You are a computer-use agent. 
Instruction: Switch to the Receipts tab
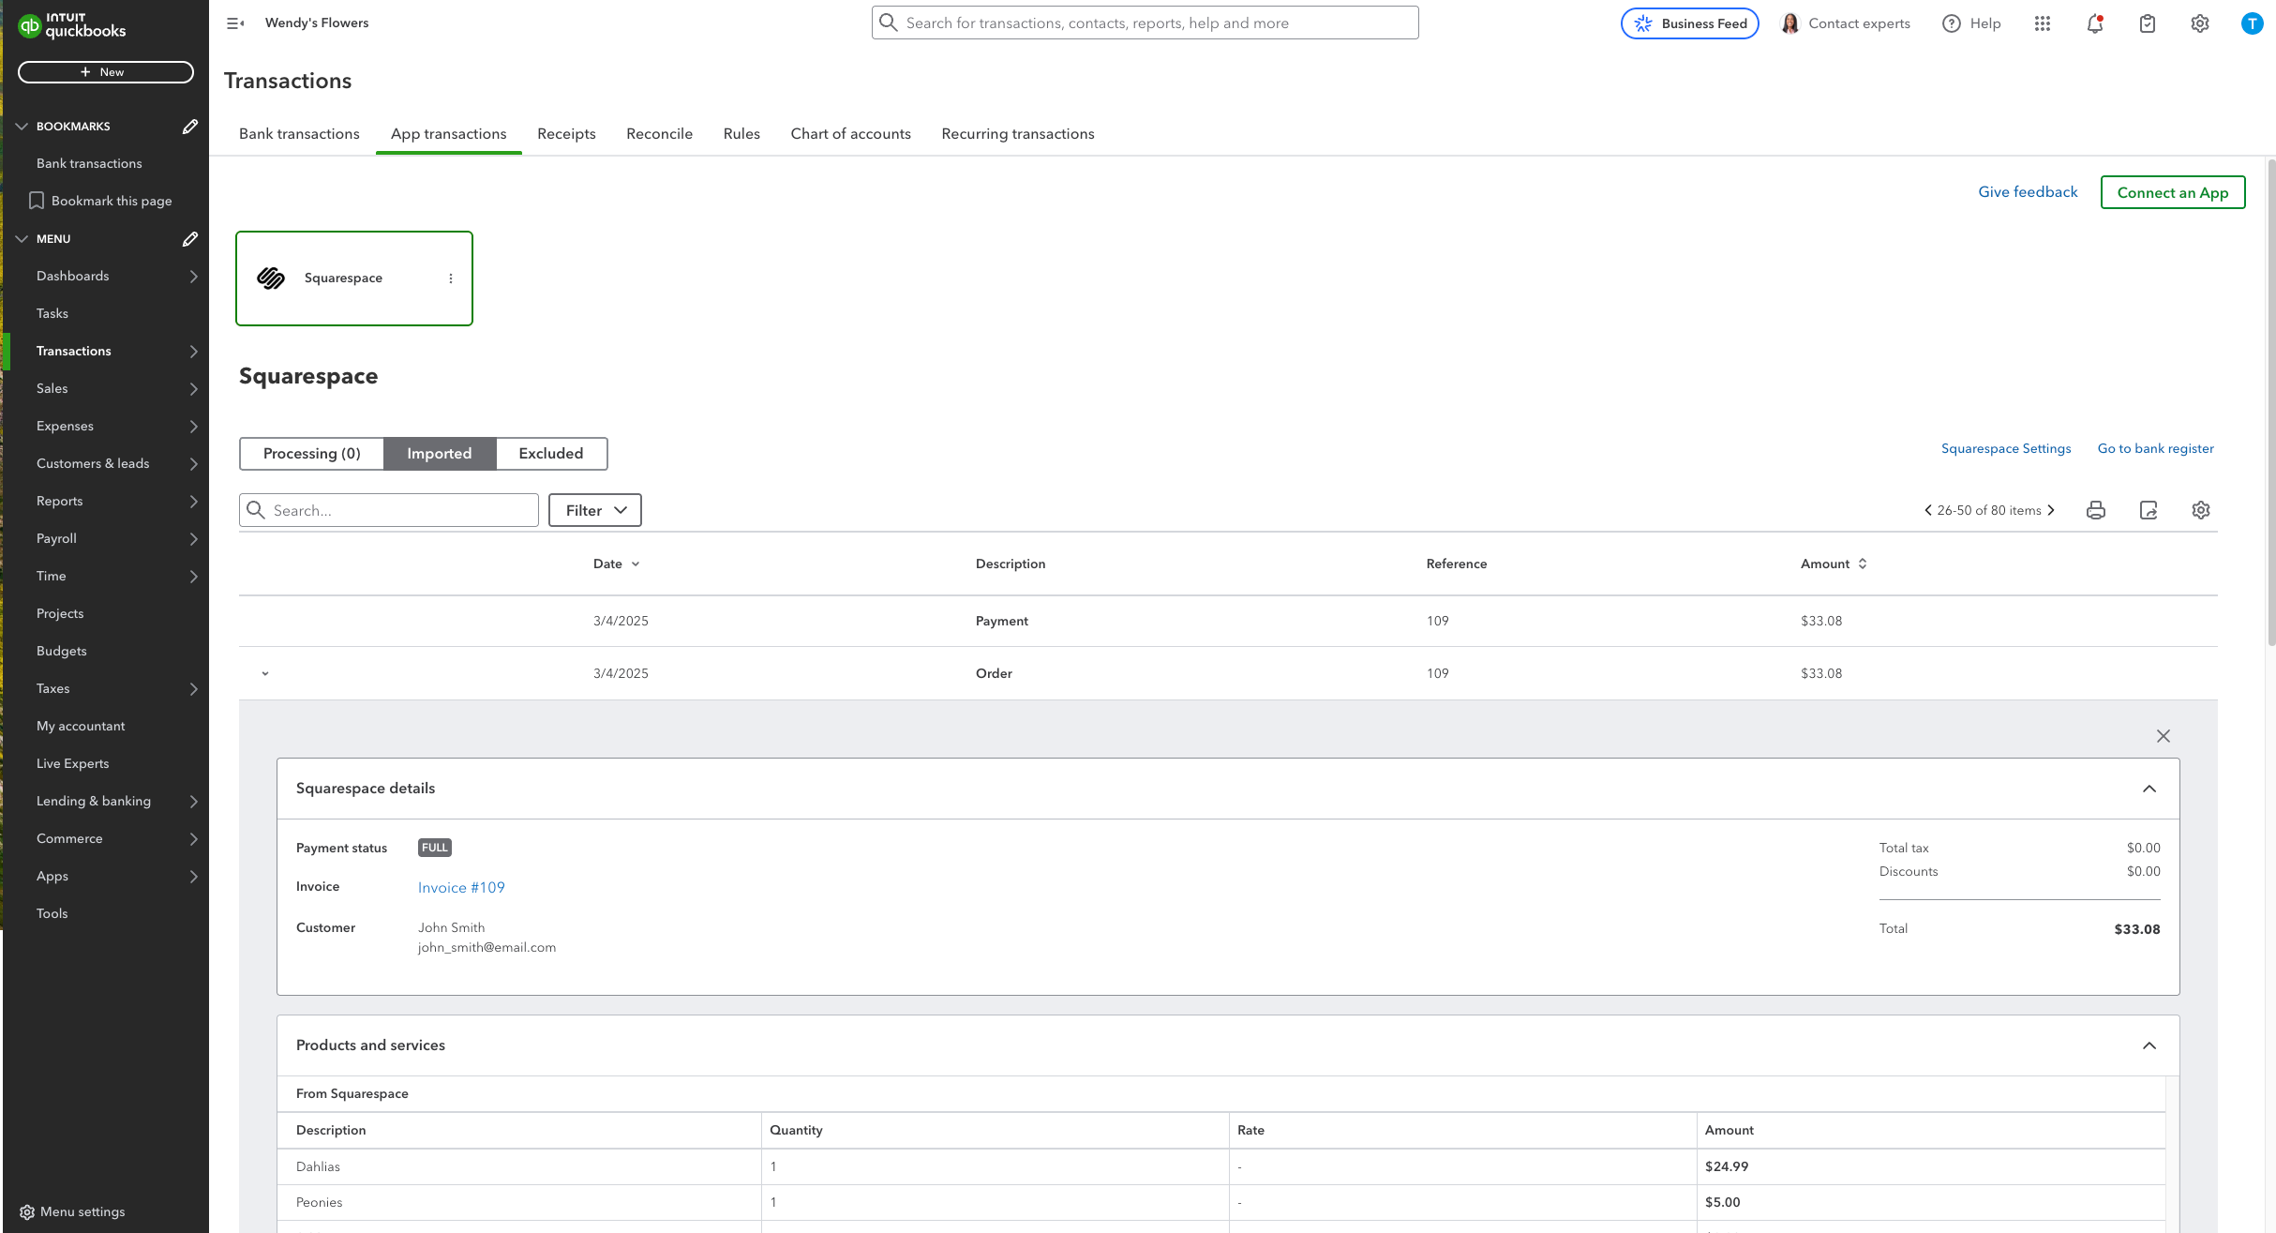pos(566,134)
